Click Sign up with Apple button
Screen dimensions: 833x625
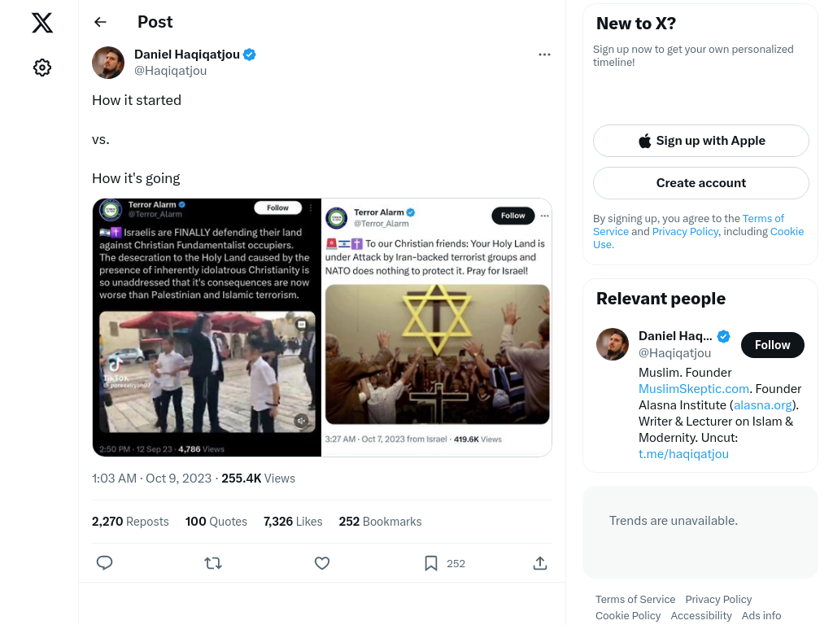pos(700,141)
